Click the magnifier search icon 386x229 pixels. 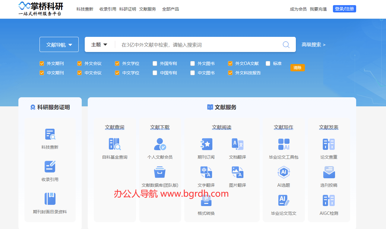[286, 45]
